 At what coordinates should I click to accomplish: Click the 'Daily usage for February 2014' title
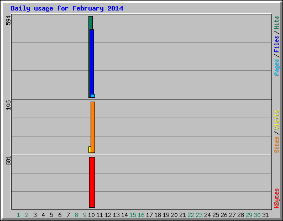[x=67, y=8]
